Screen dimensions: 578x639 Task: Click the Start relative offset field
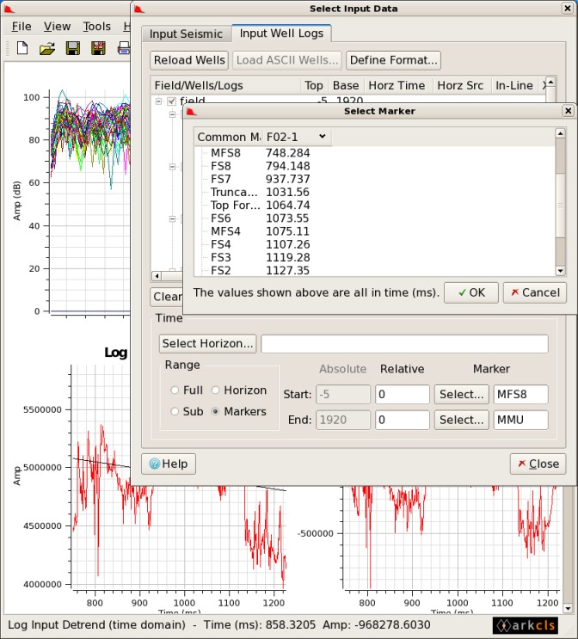click(403, 394)
